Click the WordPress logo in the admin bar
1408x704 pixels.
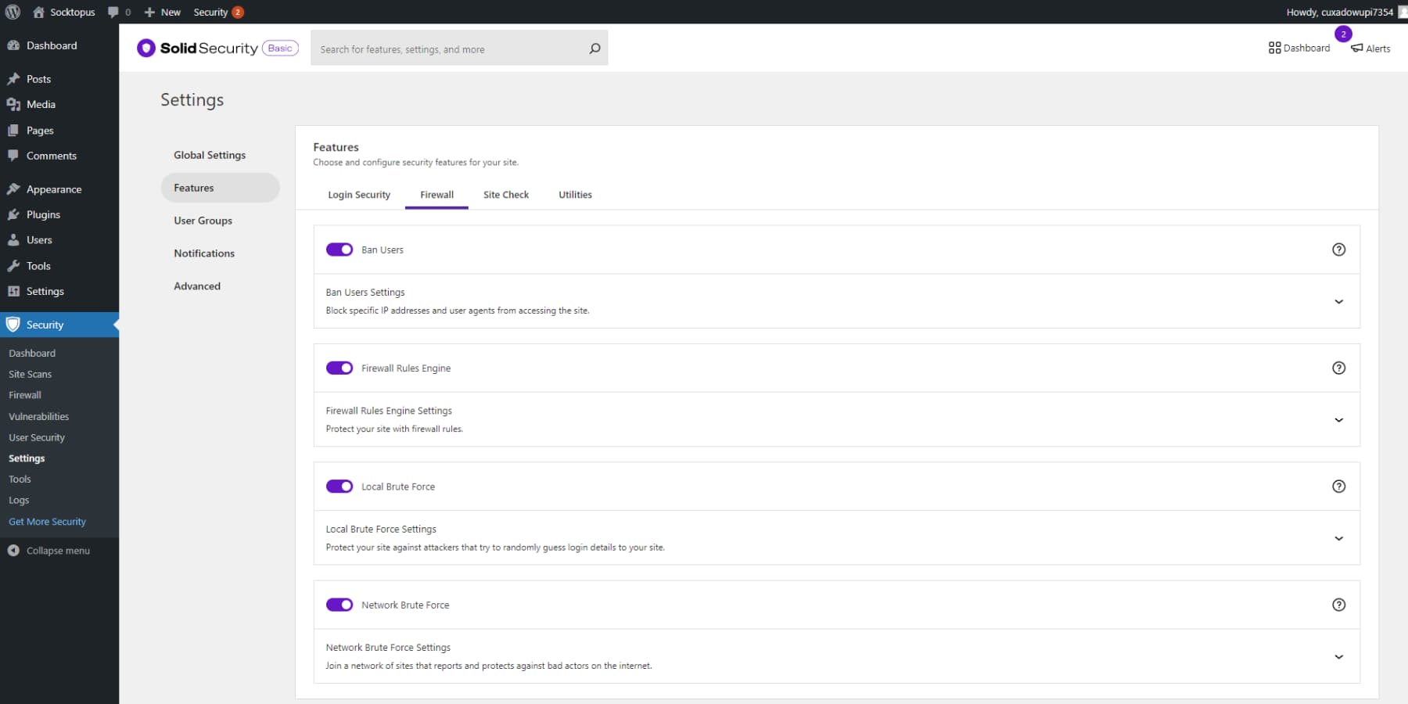[x=13, y=12]
